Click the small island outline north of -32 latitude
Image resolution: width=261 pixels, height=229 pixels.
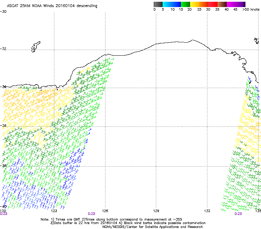coord(36,47)
